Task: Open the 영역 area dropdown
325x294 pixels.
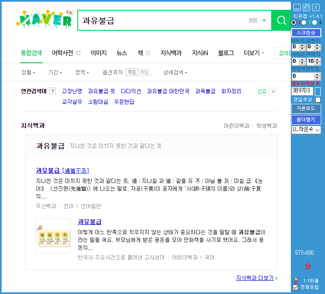Action: pyautogui.click(x=82, y=72)
